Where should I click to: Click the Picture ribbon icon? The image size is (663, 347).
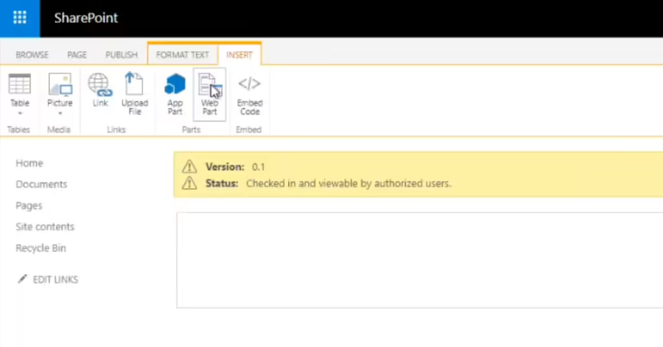coord(60,84)
